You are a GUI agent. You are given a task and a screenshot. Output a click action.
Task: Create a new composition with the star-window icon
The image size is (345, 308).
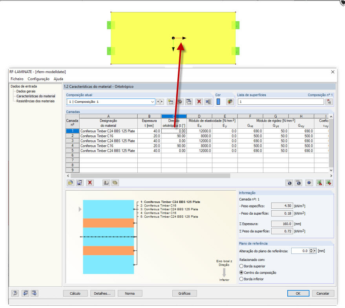(x=170, y=102)
